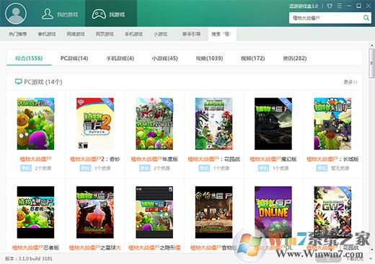Filter by 攻略(1039)

(x=209, y=58)
